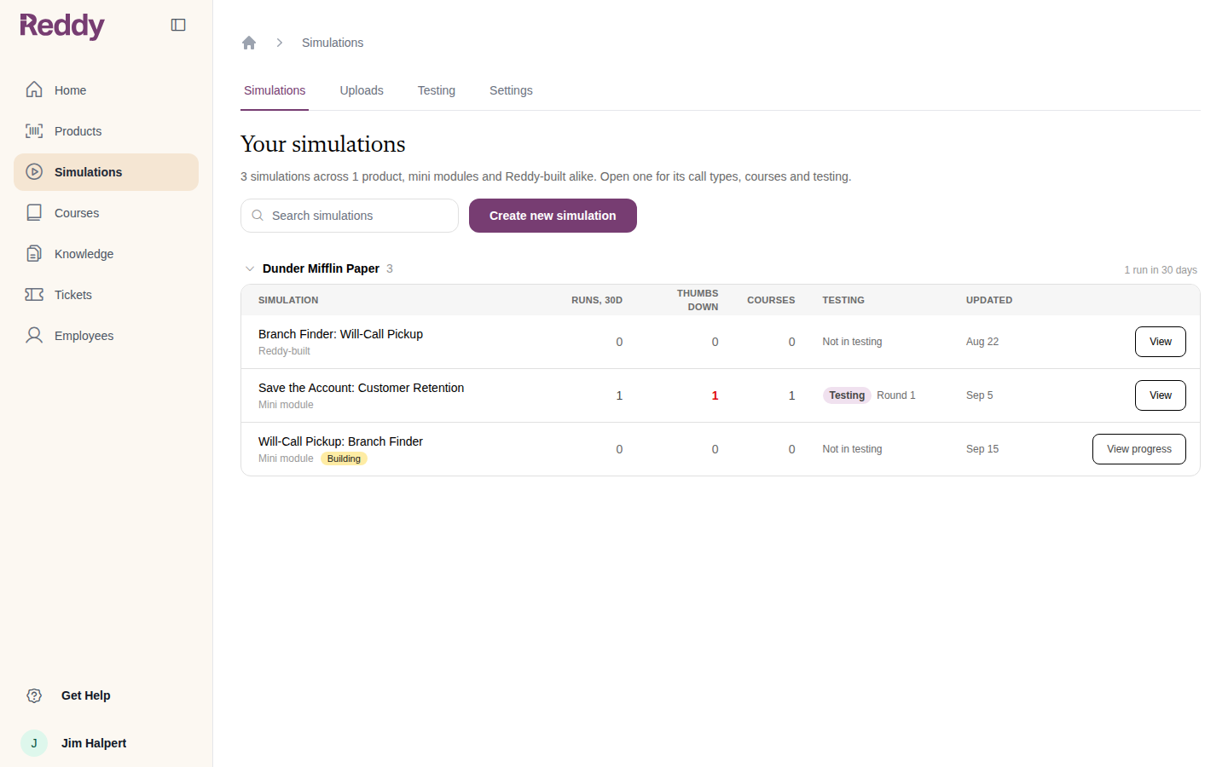The width and height of the screenshot is (1228, 767).
Task: Click View progress for Will-Call Pickup
Action: [x=1138, y=449]
